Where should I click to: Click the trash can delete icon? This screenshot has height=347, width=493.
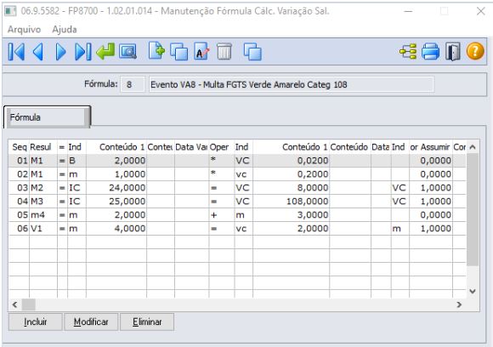[x=224, y=51]
